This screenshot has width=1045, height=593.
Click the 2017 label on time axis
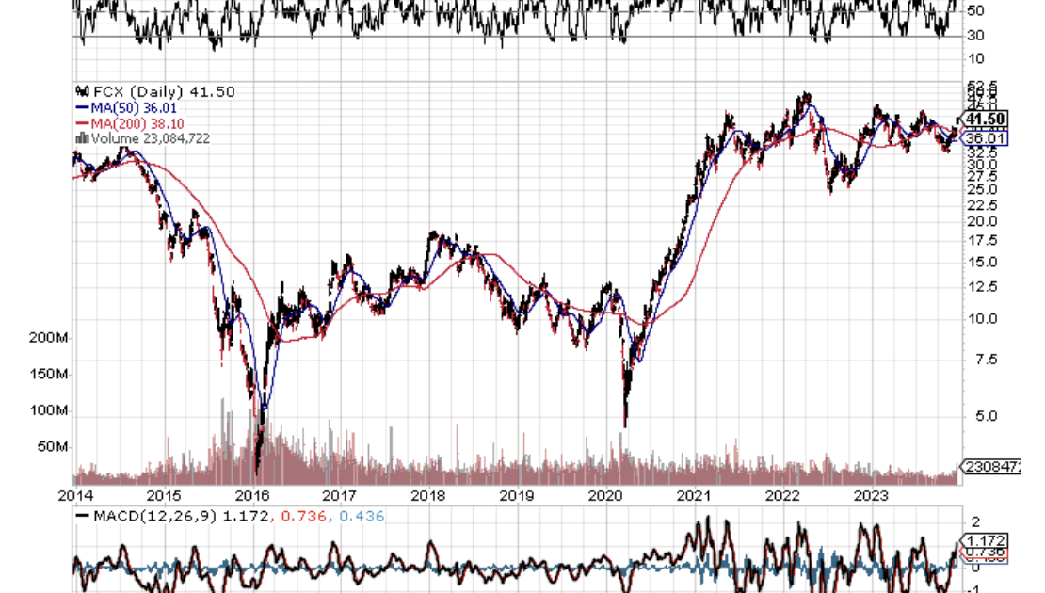[x=340, y=496]
